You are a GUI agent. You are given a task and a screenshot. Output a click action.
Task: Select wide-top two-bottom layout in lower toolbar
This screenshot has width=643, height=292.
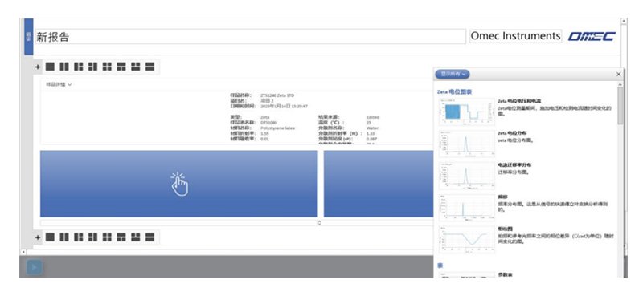coord(121,237)
